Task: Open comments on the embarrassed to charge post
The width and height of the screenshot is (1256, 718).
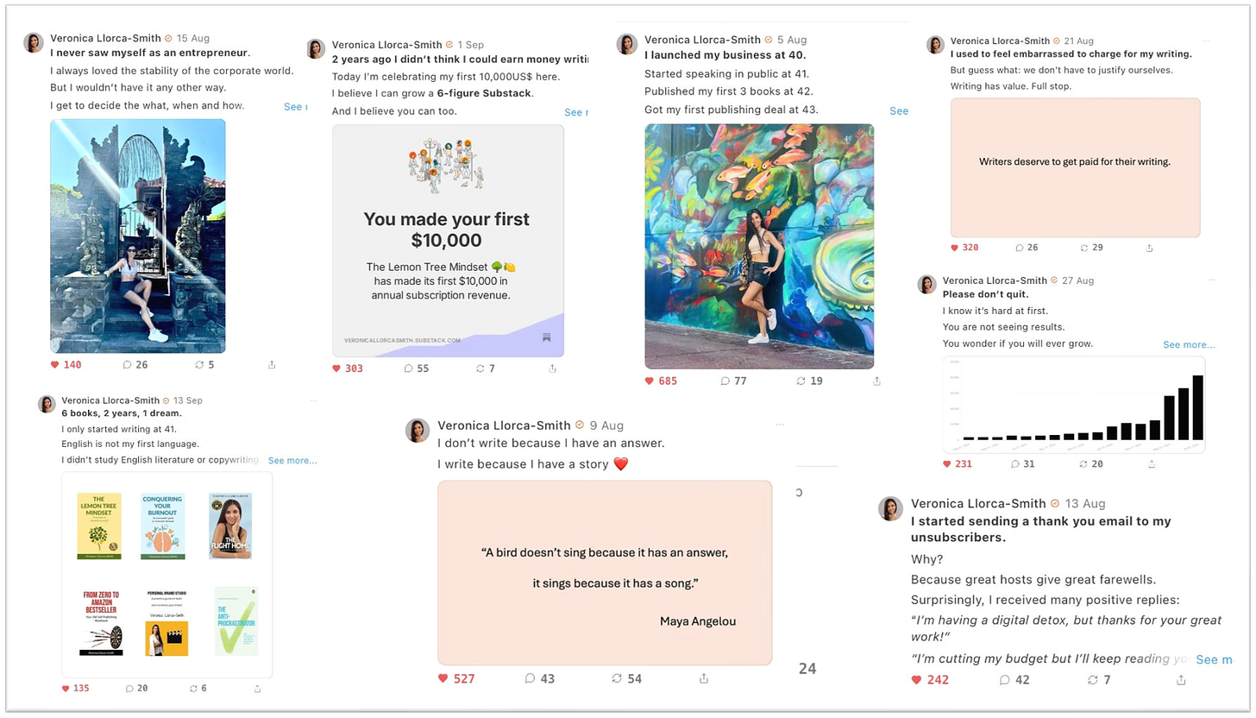Action: click(x=1027, y=248)
